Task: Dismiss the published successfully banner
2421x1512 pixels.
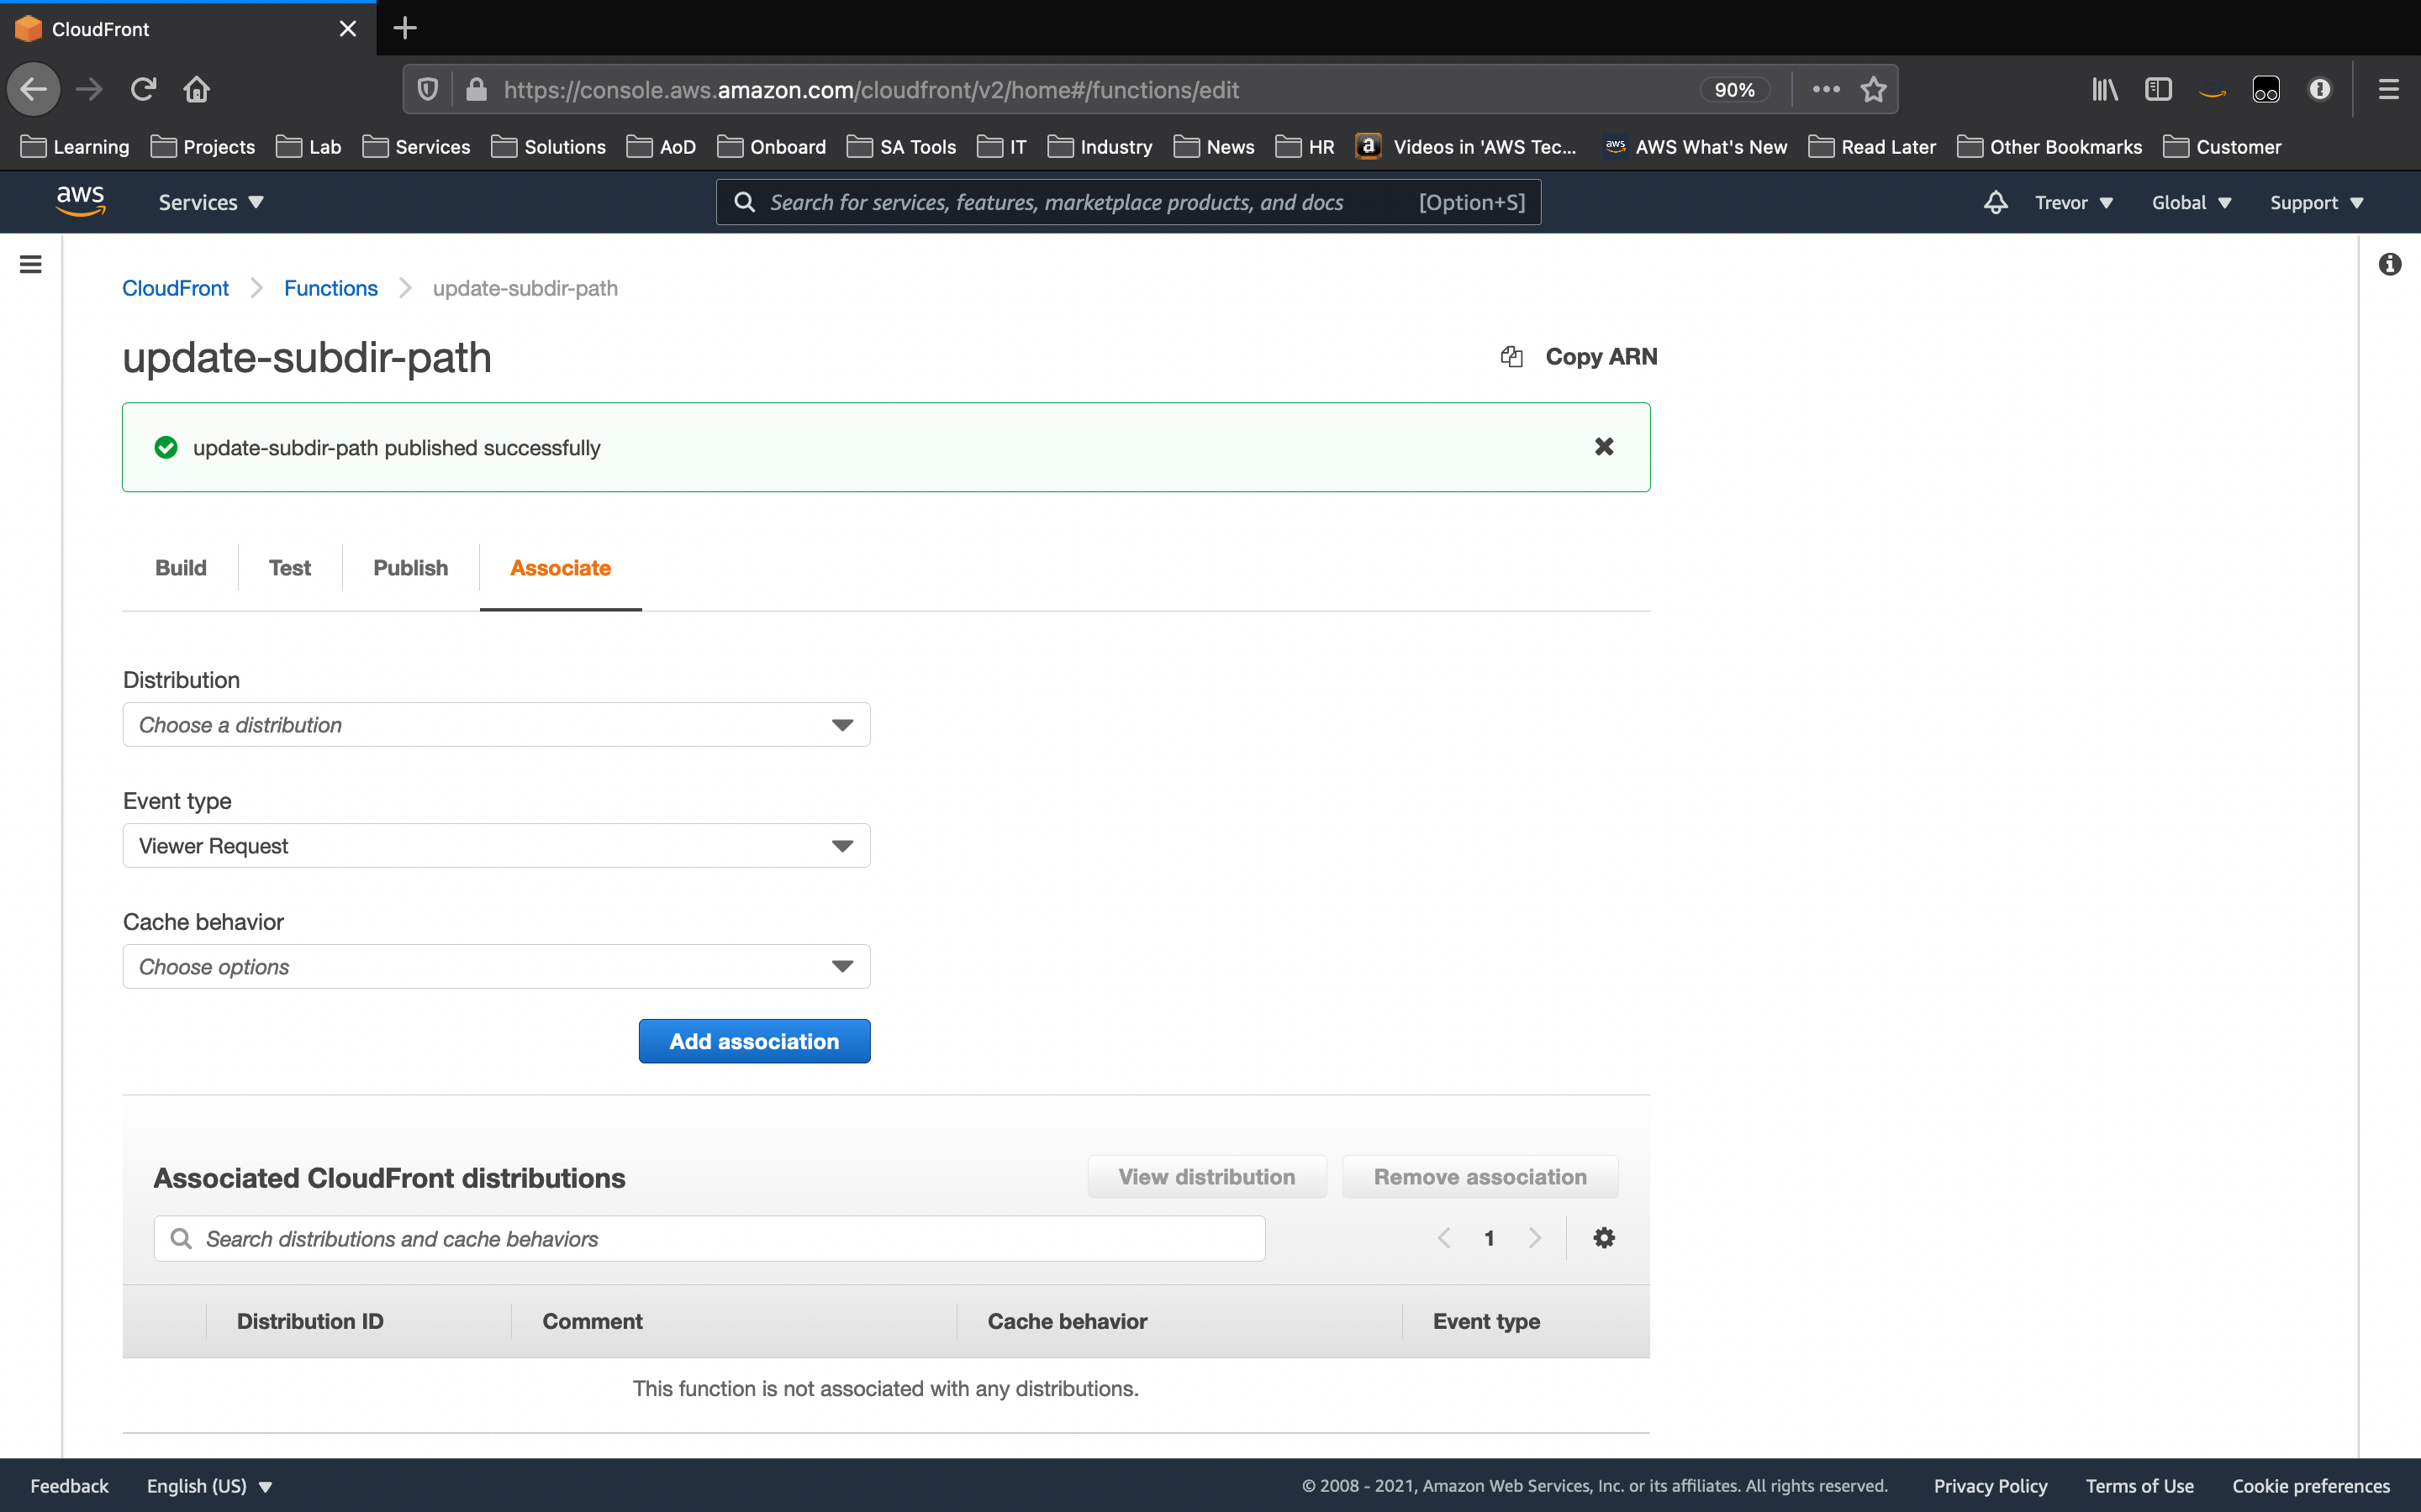Action: pyautogui.click(x=1604, y=447)
